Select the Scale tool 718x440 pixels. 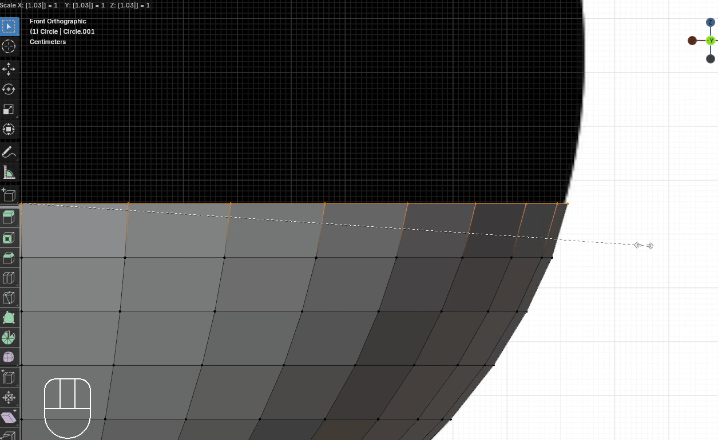point(9,109)
